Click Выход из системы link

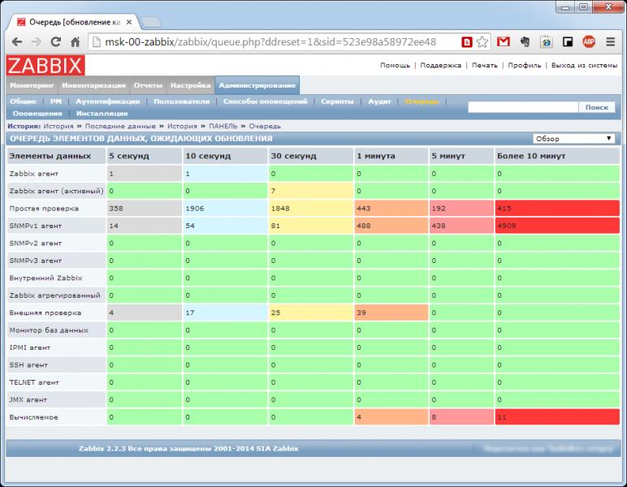[584, 65]
